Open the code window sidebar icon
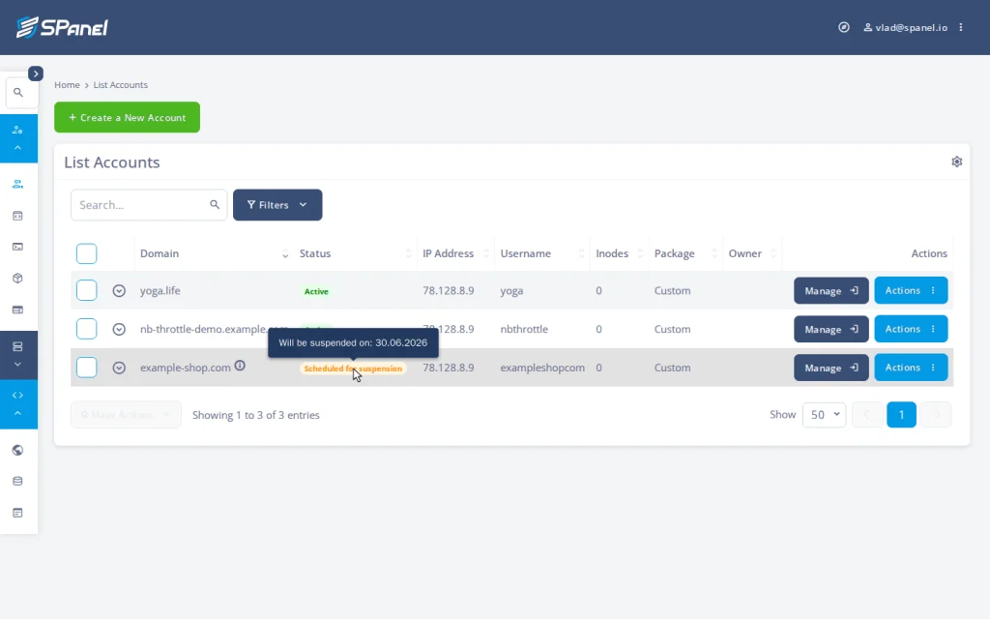 17,216
